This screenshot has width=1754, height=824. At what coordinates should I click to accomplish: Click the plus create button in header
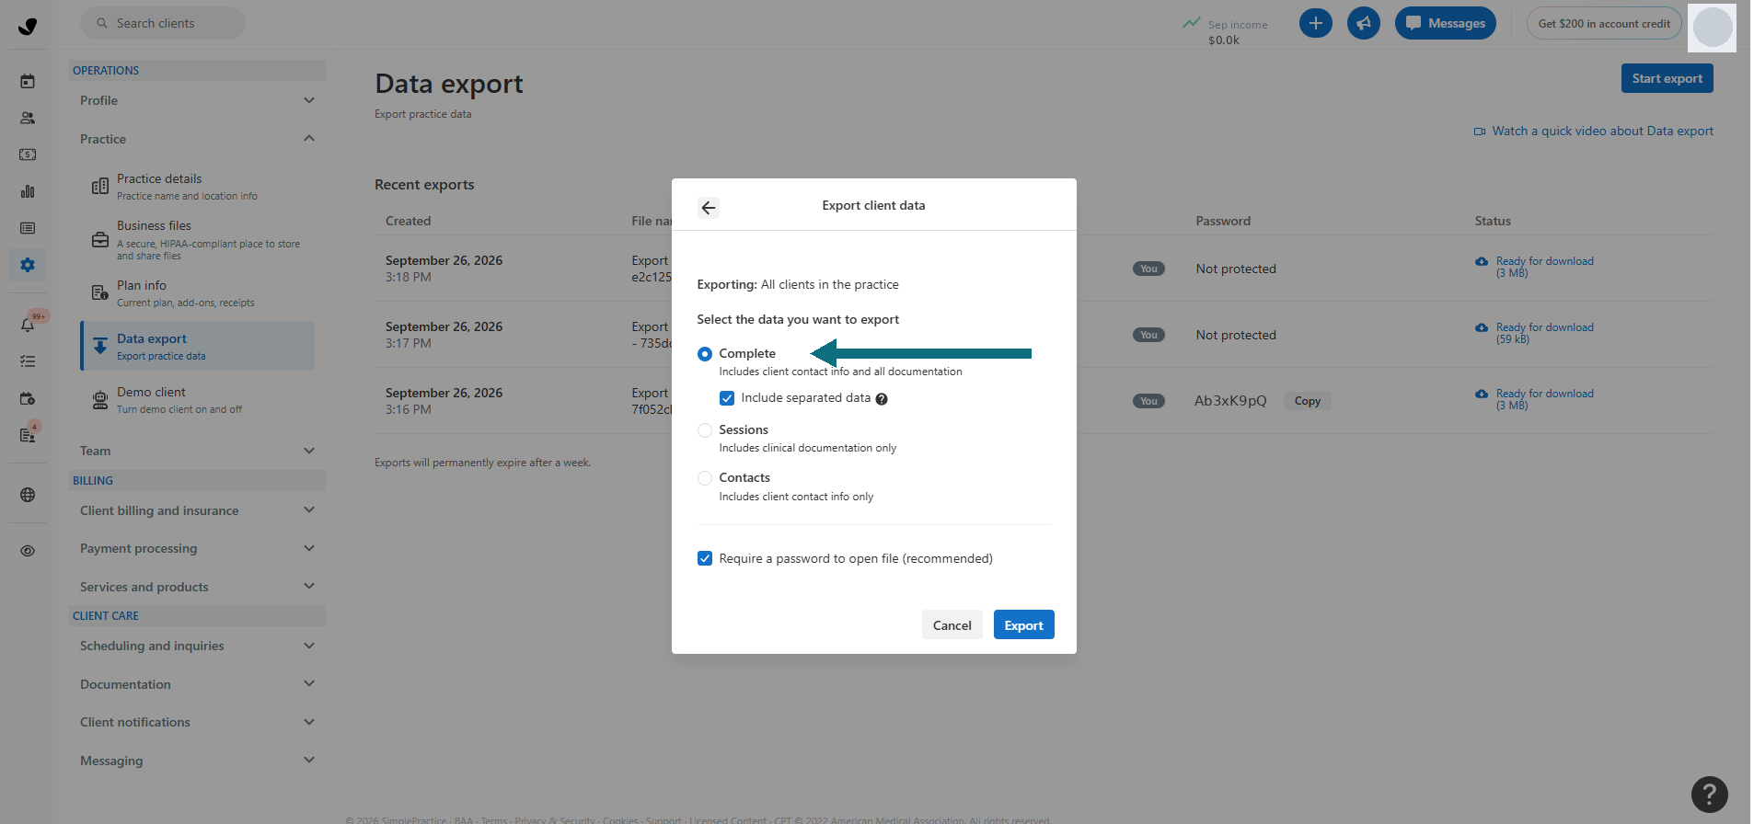click(1316, 23)
